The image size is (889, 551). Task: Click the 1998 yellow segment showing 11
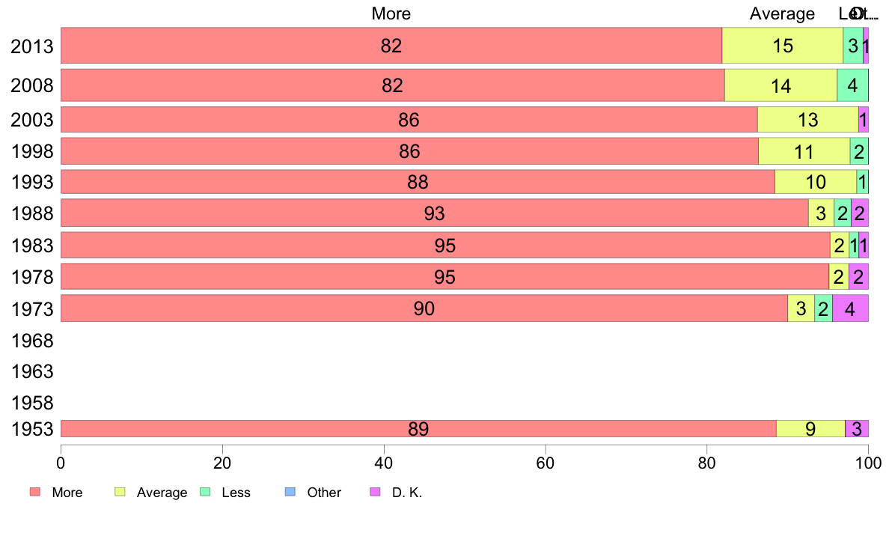click(x=804, y=151)
